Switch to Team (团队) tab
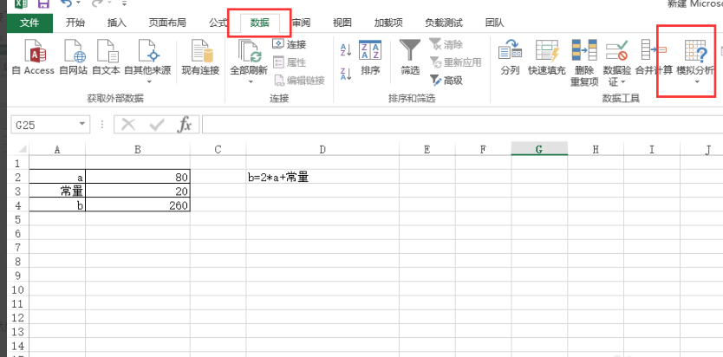Screen dimensions: 723x357 pos(494,23)
